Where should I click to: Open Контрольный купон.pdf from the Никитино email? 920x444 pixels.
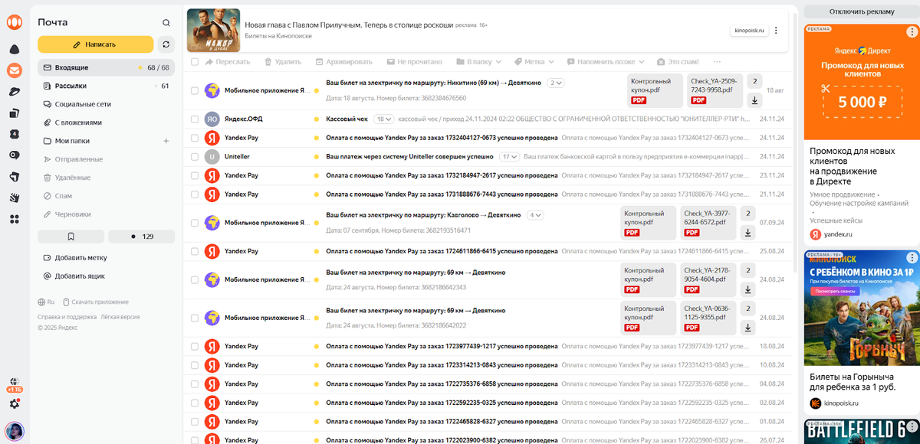(654, 90)
